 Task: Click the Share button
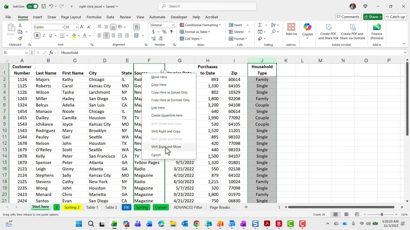pos(372,17)
